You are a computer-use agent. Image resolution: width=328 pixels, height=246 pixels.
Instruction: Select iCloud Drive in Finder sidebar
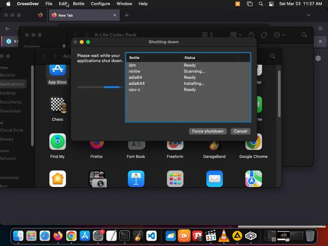(12, 130)
